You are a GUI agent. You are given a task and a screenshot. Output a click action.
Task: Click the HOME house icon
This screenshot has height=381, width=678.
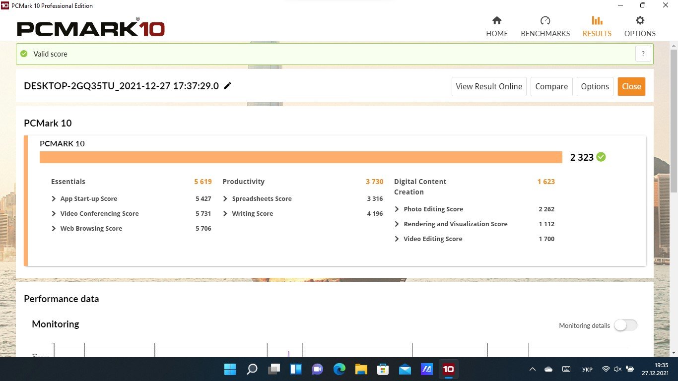497,20
